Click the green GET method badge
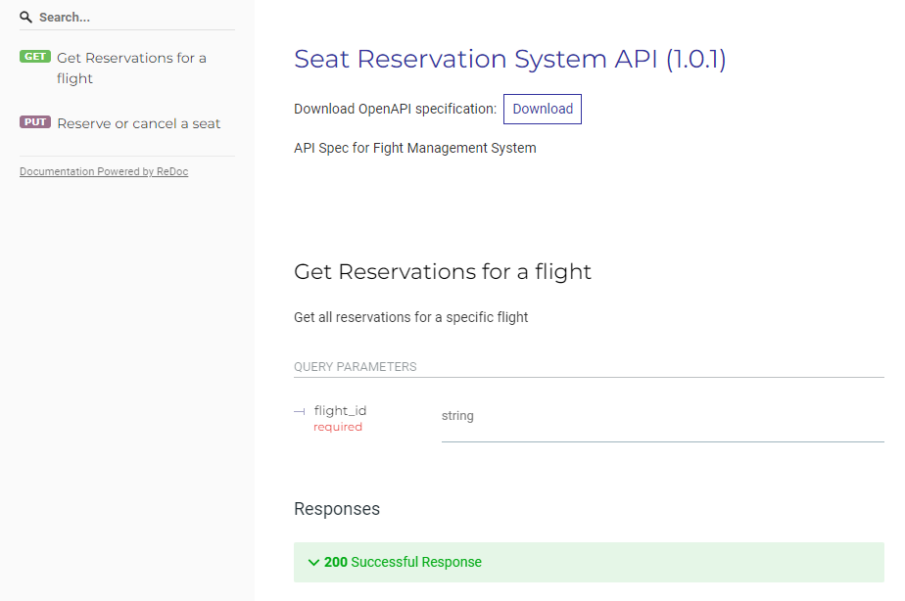Image resolution: width=905 pixels, height=601 pixels. point(35,57)
